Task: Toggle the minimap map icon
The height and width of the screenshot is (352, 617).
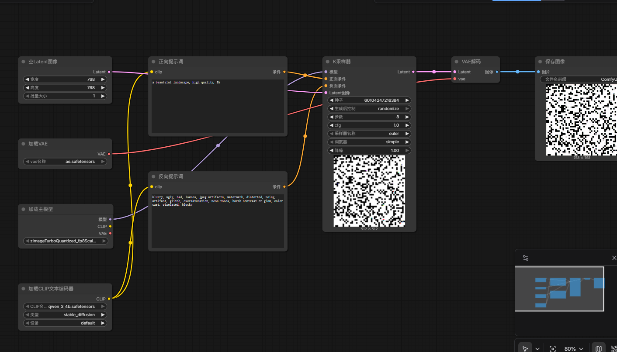Action: (599, 349)
